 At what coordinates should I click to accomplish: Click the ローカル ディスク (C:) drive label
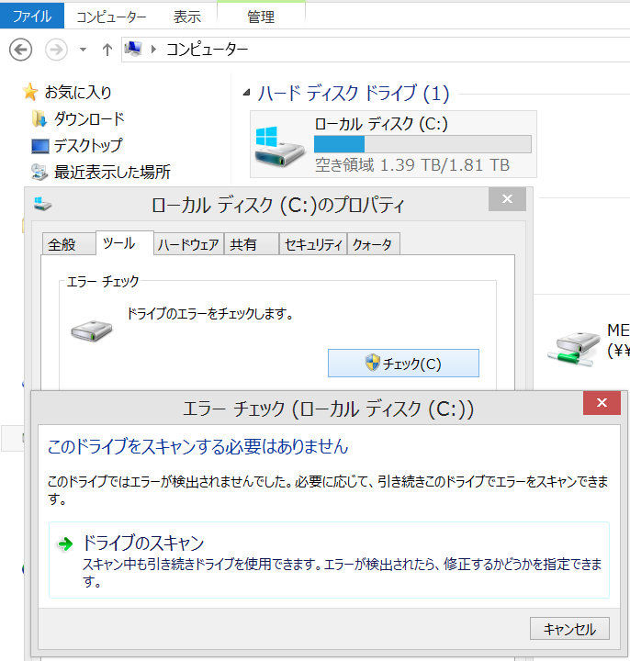pyautogui.click(x=381, y=124)
